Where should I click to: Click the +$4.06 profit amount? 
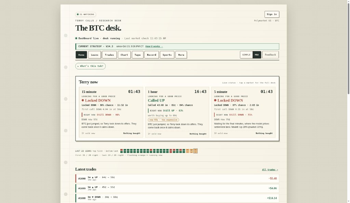[x=272, y=188]
